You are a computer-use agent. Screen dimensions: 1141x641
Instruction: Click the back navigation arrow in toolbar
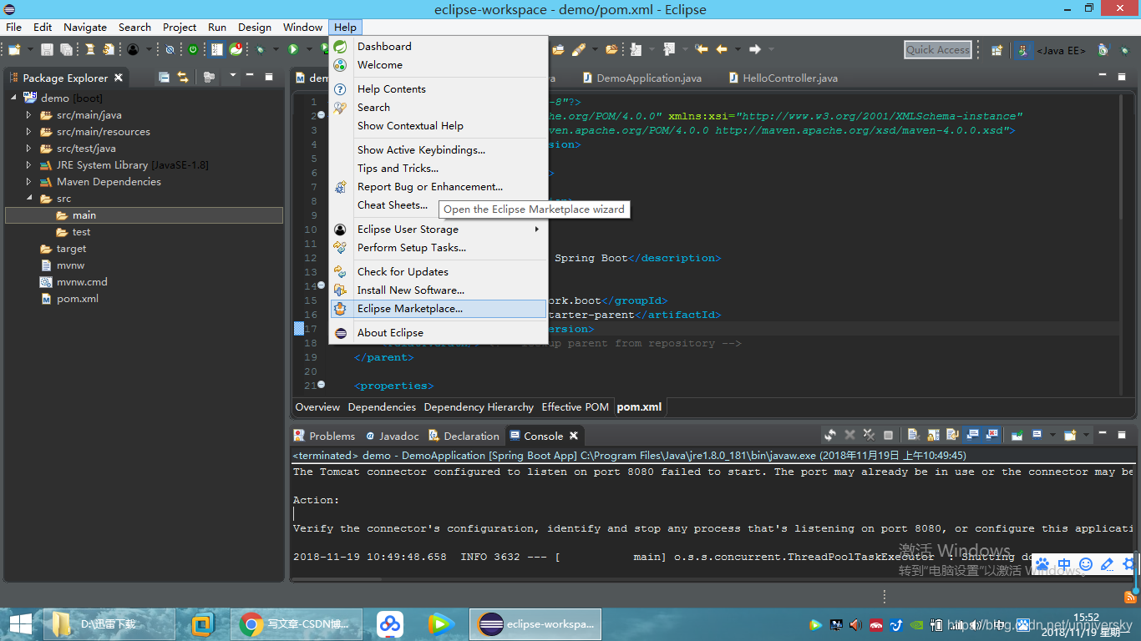(x=722, y=49)
